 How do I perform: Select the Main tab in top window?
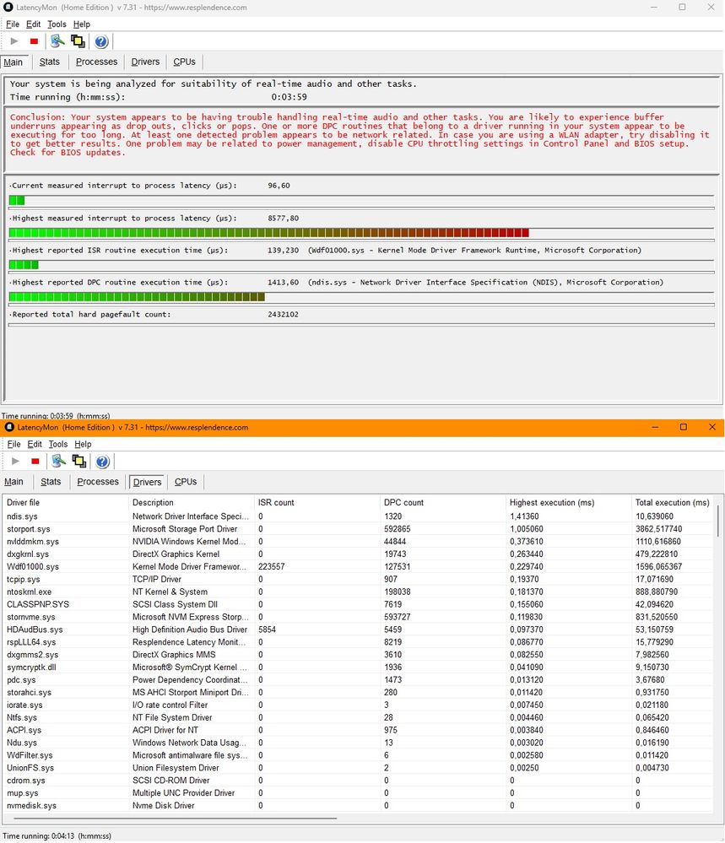(x=14, y=62)
